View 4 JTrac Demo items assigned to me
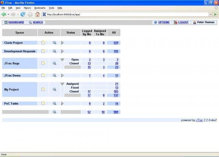Screen dimensions: 219x157 coord(104,76)
